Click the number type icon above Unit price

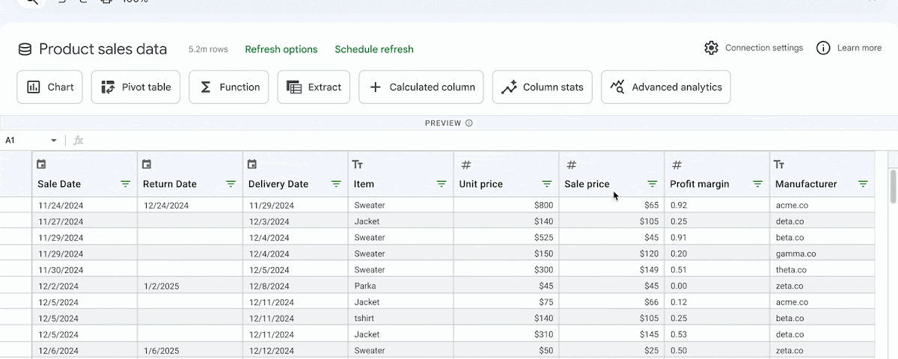tap(465, 165)
